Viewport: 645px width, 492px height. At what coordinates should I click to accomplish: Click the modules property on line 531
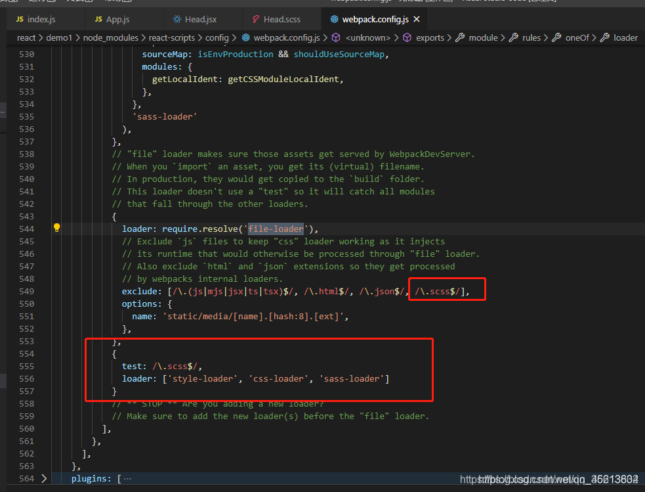pos(159,67)
